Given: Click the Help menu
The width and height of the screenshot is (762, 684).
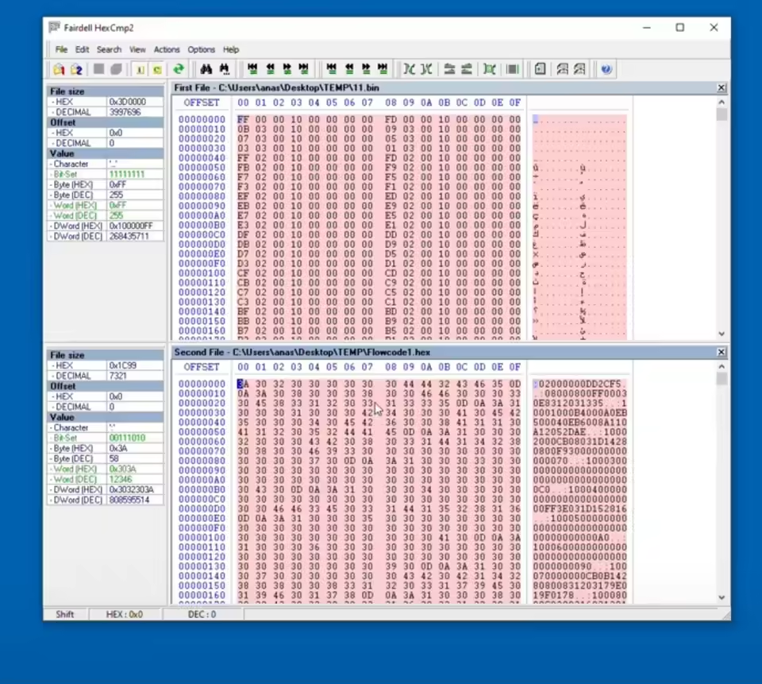Looking at the screenshot, I should 231,49.
